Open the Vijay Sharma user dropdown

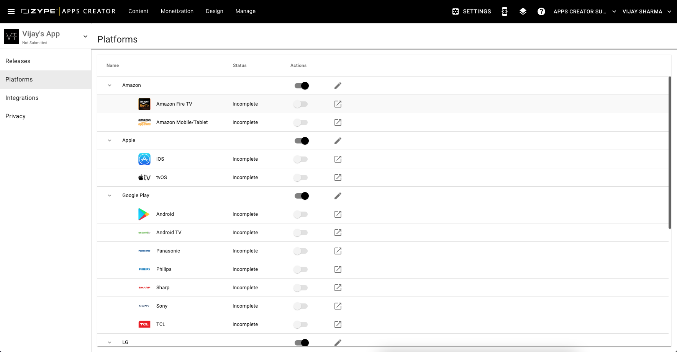(647, 11)
